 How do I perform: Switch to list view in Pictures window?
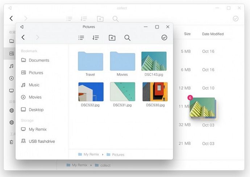(81, 38)
